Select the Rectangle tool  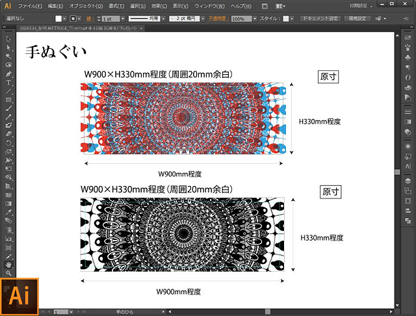tap(8, 99)
